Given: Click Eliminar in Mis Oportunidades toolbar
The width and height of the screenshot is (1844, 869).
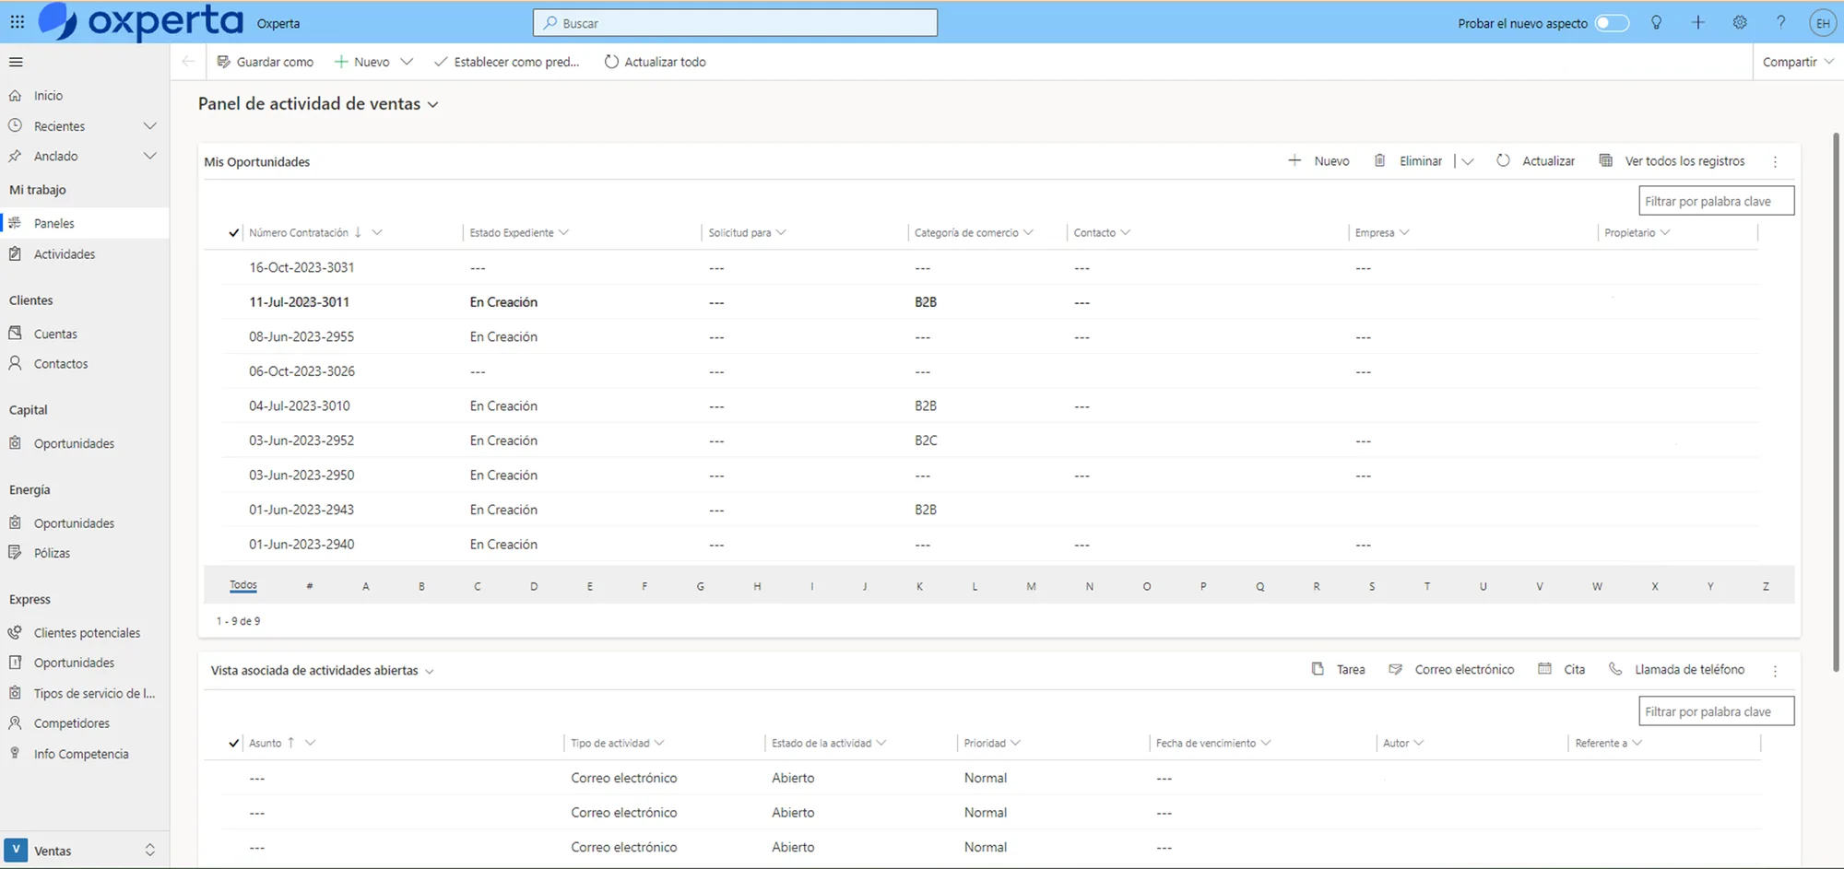Looking at the screenshot, I should click(1408, 161).
